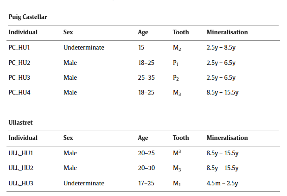The height and width of the screenshot is (196, 287).
Task: Click the Ullastret table title
Action: 20,122
